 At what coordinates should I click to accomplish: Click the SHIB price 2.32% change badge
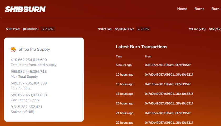(x=48, y=29)
